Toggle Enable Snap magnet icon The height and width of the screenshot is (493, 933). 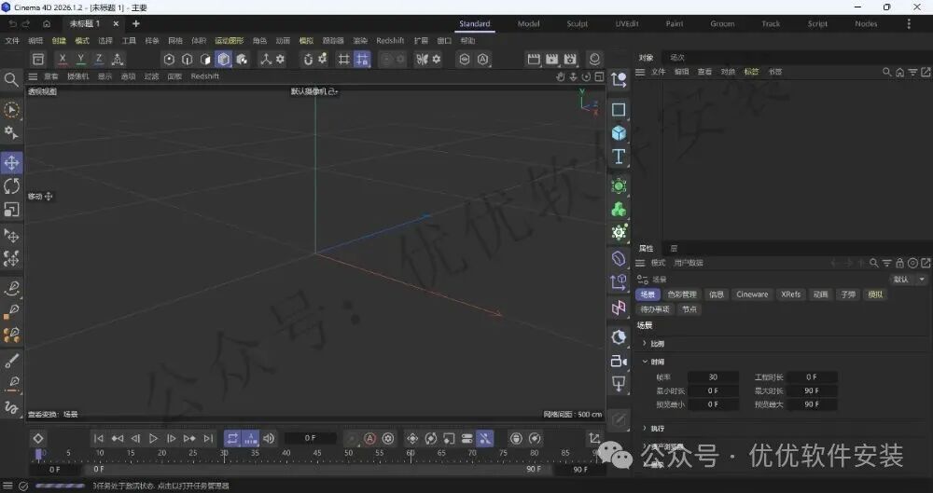pos(308,59)
